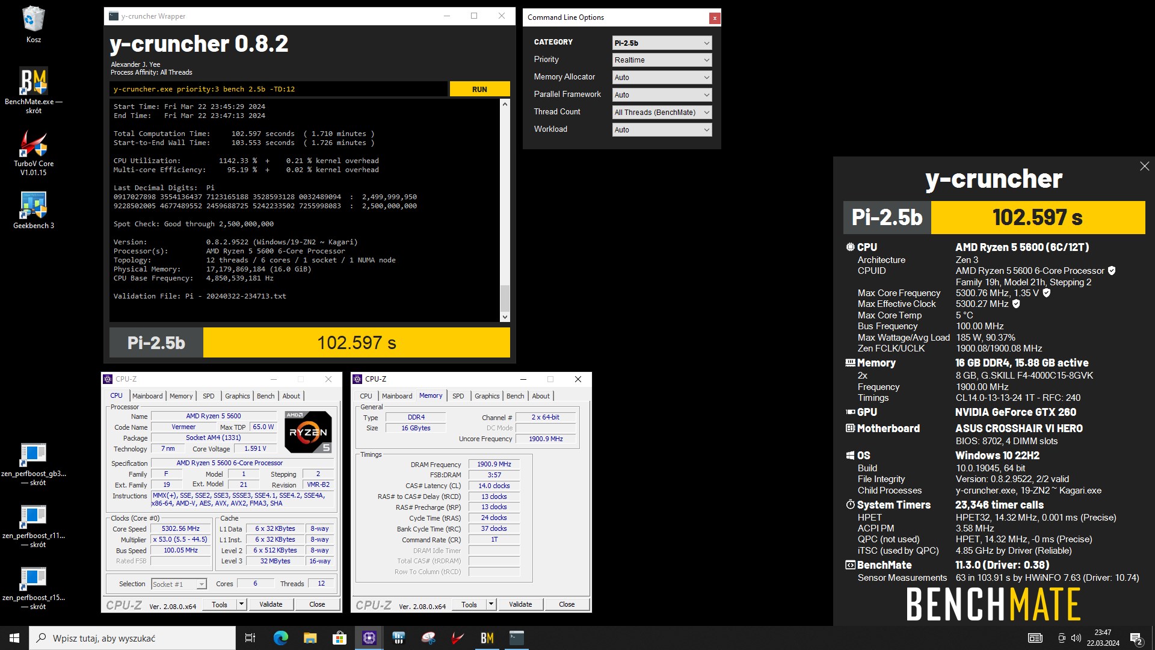Click the taskbar clock 23:47
This screenshot has height=650, width=1155.
(1103, 638)
